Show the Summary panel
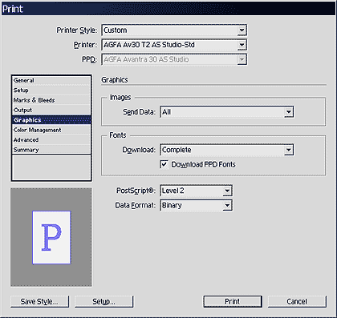This screenshot has height=318, width=337. [51, 150]
